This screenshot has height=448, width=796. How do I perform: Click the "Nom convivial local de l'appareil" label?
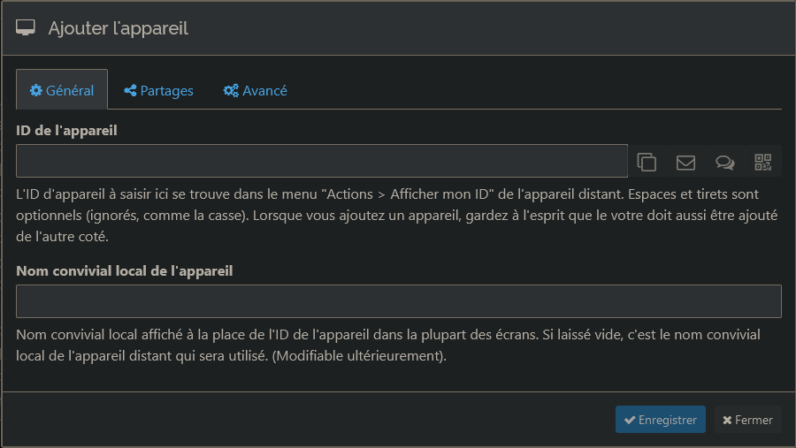(125, 270)
